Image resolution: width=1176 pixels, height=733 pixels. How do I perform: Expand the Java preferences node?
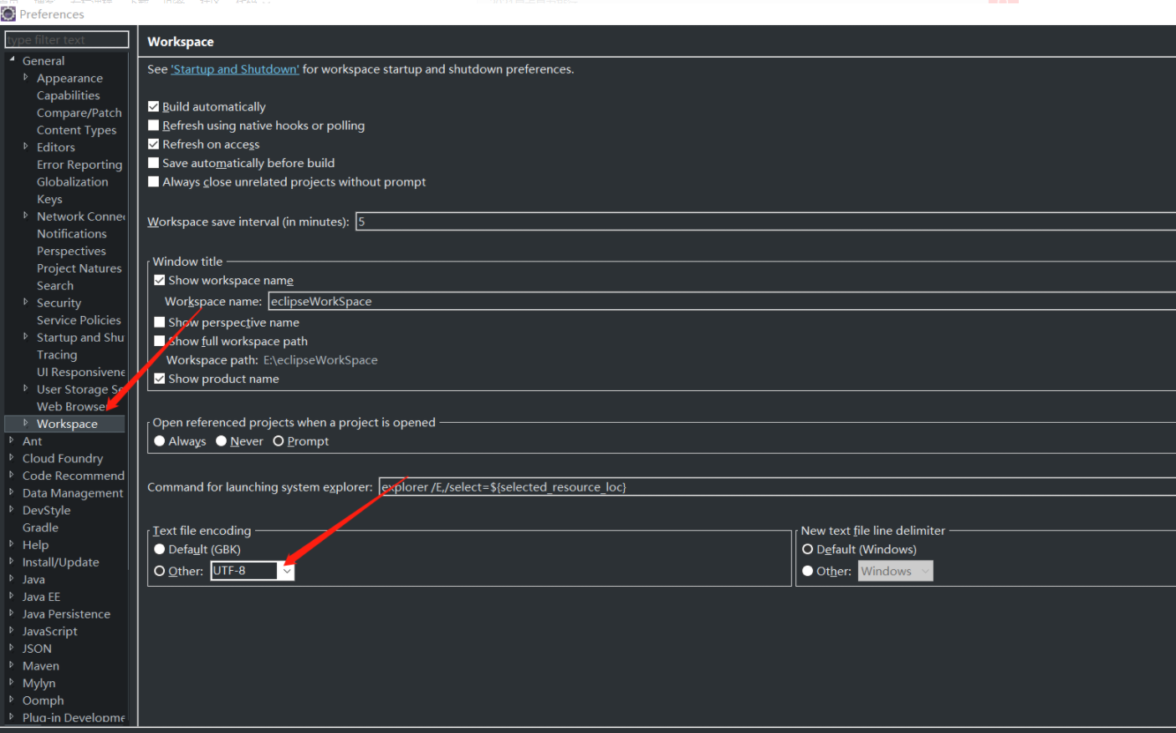(12, 579)
